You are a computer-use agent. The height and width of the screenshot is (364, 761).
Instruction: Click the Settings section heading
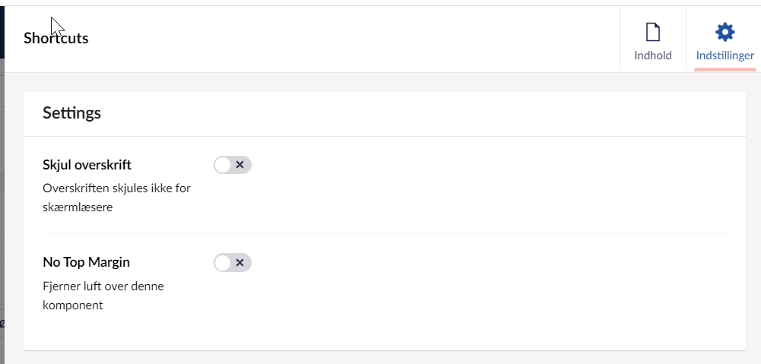tap(71, 113)
